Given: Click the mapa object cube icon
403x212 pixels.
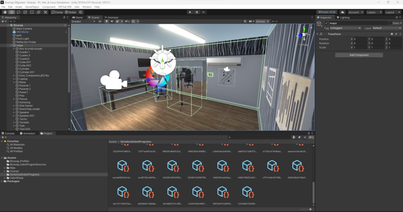Looking at the screenshot, I should pos(319,24).
